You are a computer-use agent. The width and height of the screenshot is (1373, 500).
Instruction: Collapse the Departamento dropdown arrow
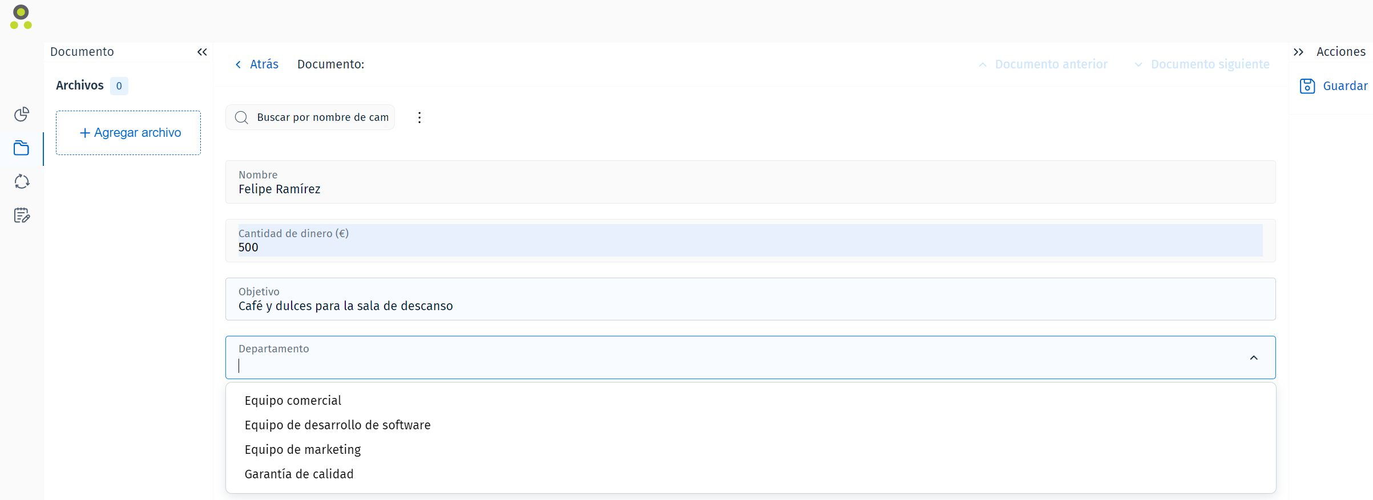coord(1254,358)
